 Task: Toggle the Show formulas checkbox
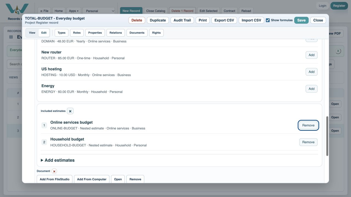point(268,20)
